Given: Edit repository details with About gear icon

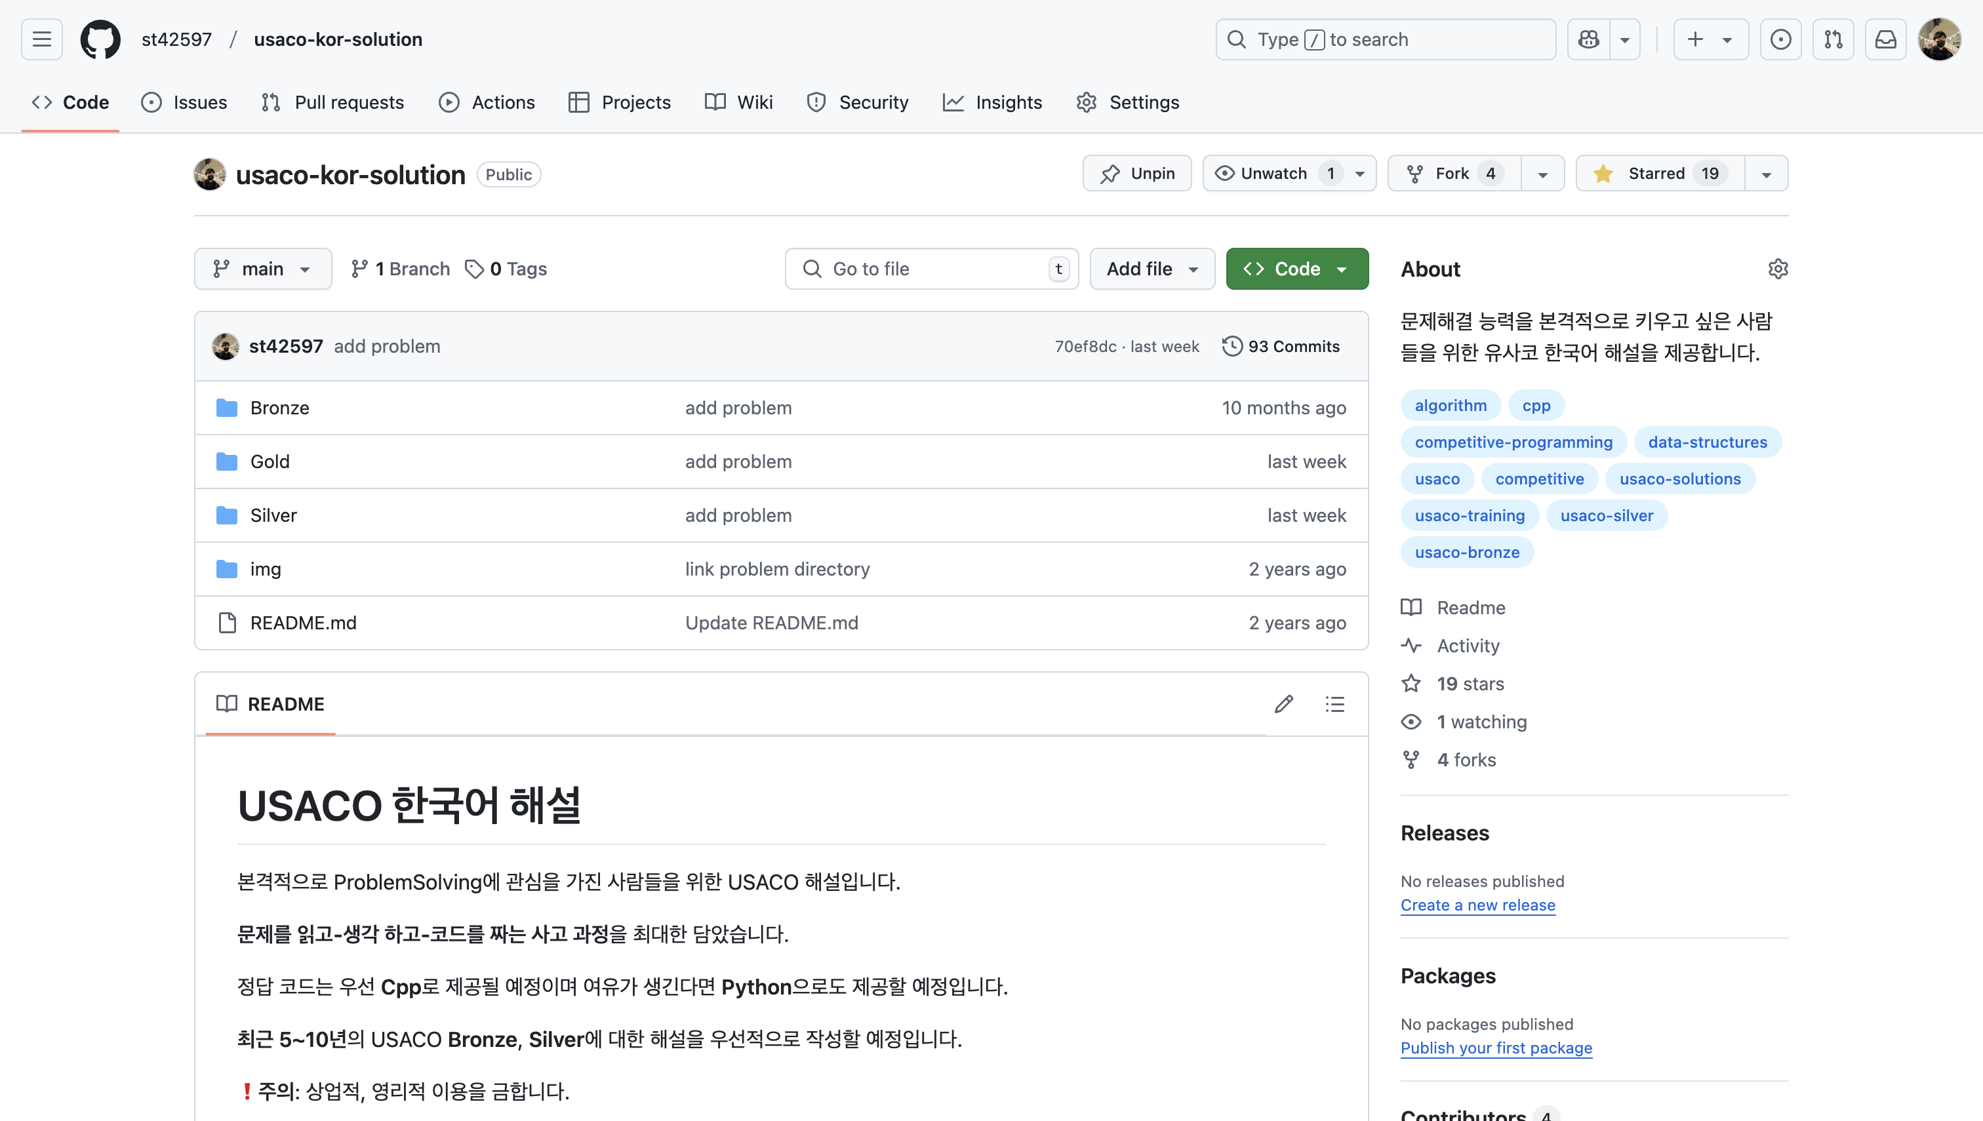Looking at the screenshot, I should pyautogui.click(x=1777, y=269).
